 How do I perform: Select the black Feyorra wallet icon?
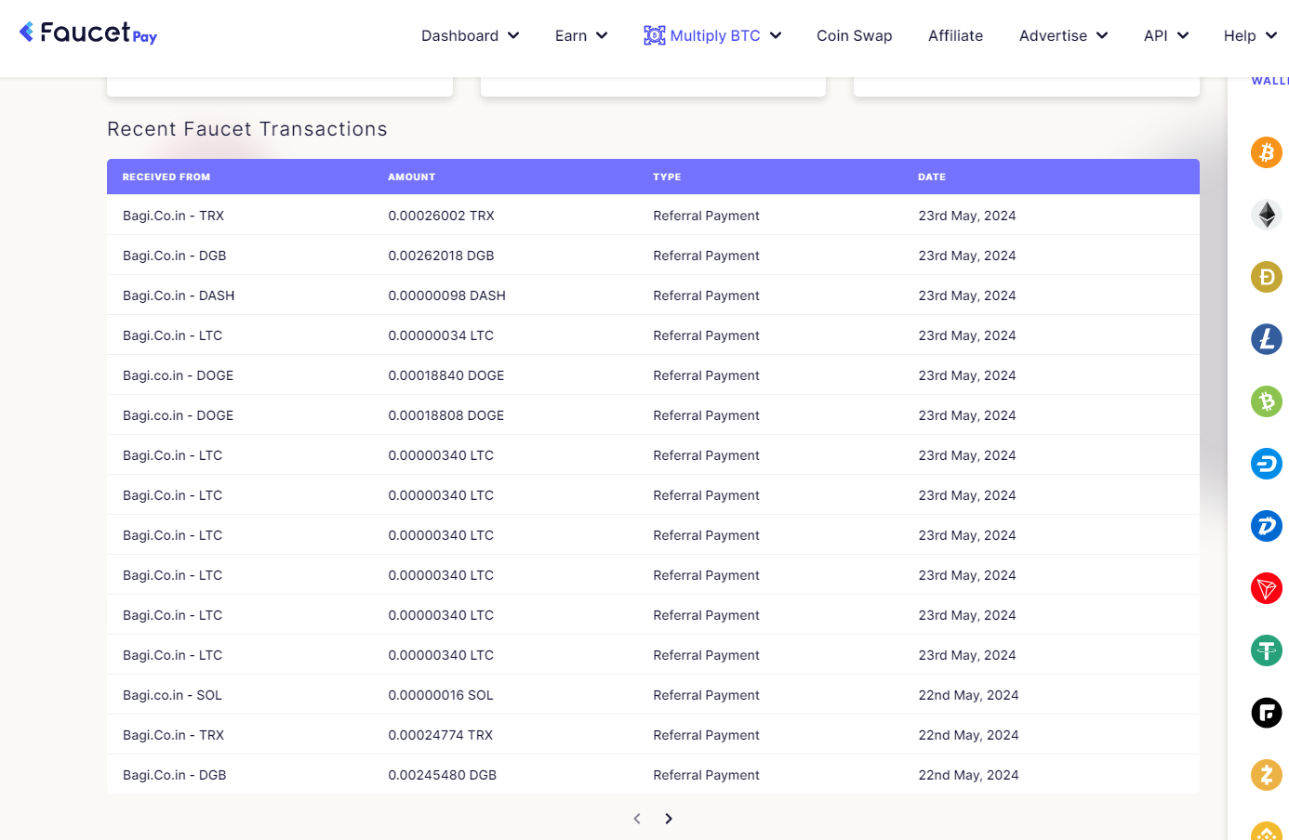1266,713
